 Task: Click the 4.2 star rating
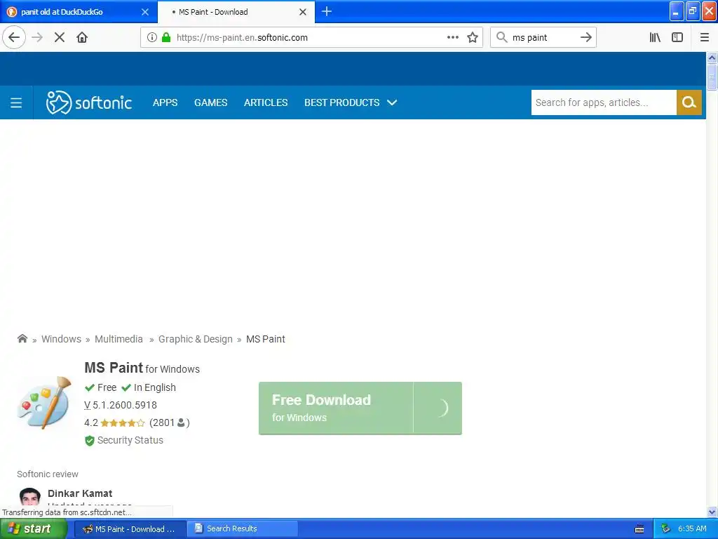click(114, 422)
